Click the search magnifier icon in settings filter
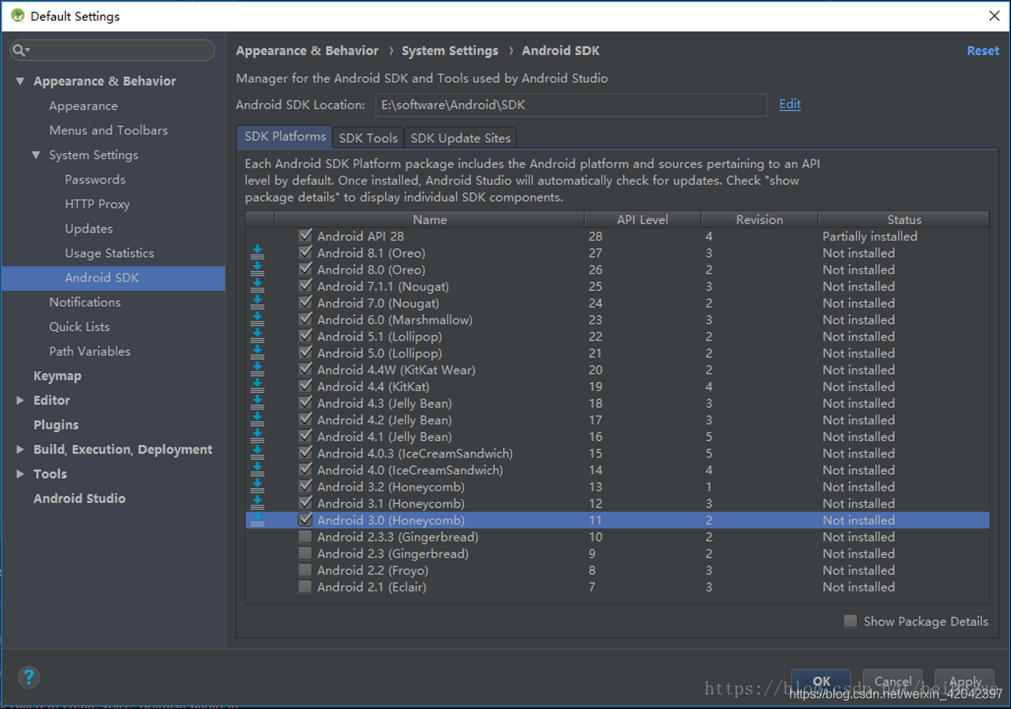 [20, 50]
